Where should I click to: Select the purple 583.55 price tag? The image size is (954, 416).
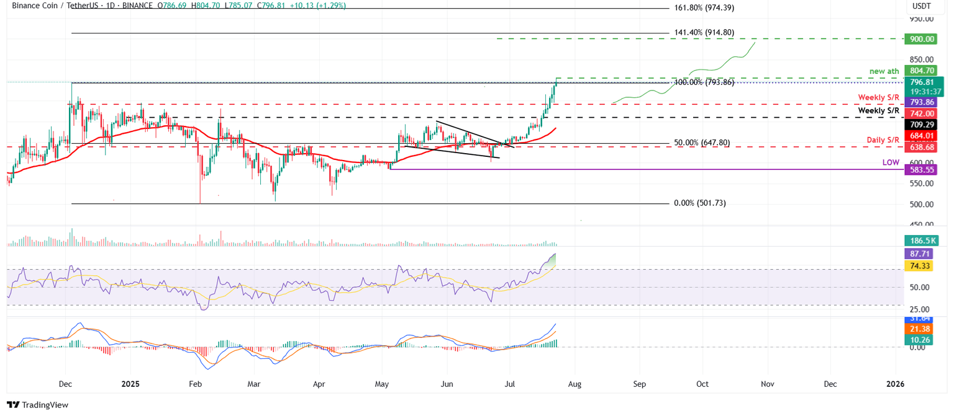pos(920,170)
